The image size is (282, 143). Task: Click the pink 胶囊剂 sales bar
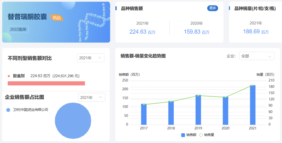[46, 83]
